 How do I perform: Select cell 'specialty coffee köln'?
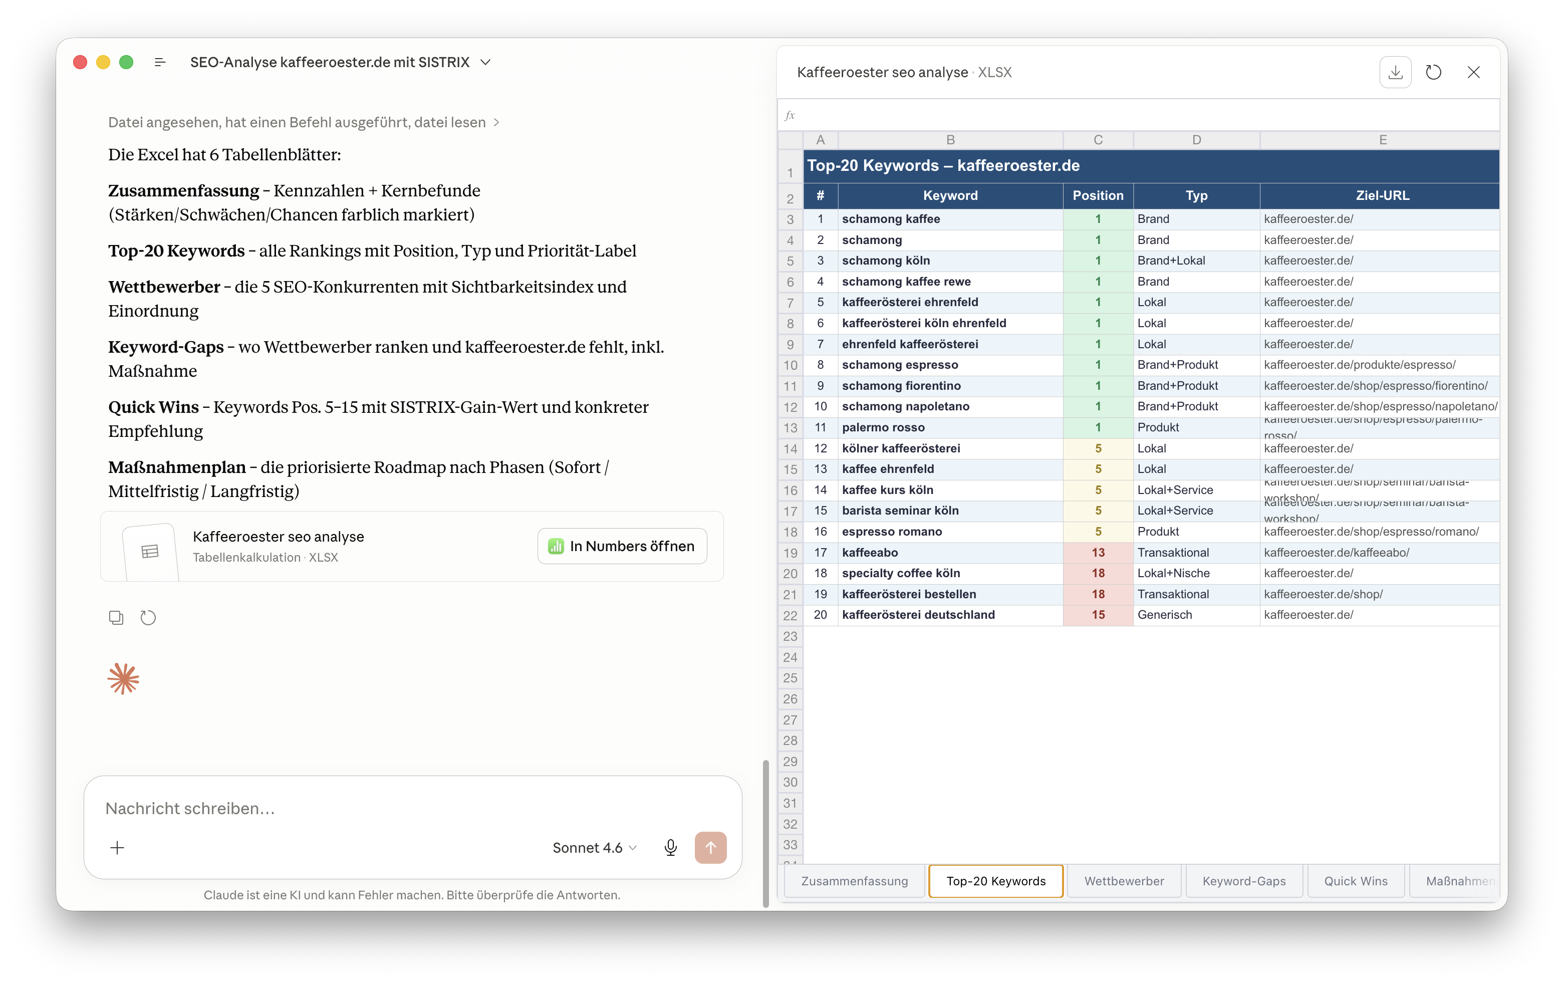950,573
